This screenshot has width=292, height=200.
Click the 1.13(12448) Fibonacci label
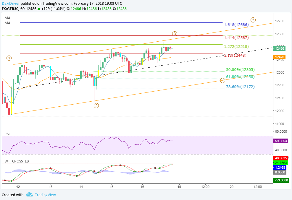[235, 55]
